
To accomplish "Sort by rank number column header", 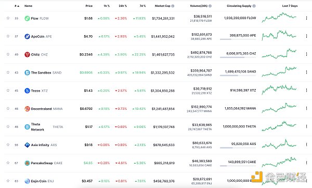I will pyautogui.click(x=17, y=6).
